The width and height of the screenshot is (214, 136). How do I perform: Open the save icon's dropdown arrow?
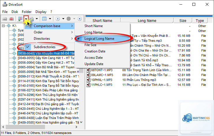tap(37, 19)
